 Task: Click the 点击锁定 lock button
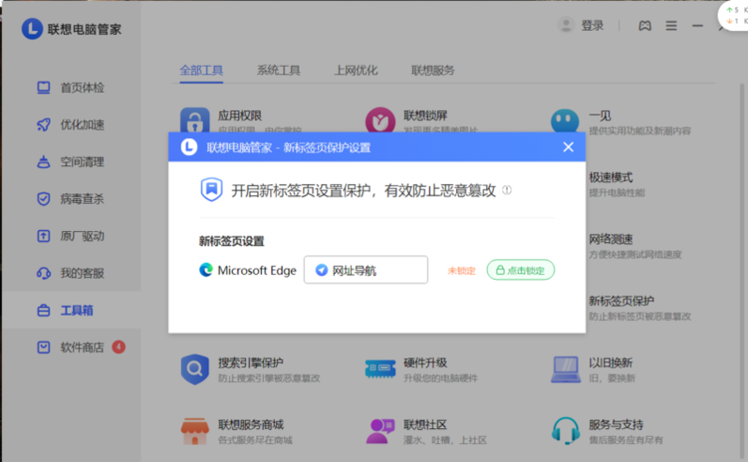coord(520,269)
